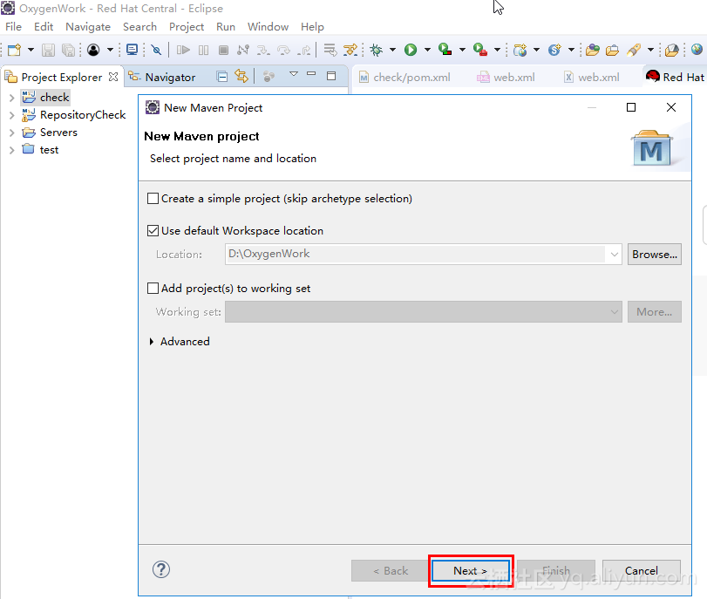Enable Create a simple project checkbox

click(153, 199)
